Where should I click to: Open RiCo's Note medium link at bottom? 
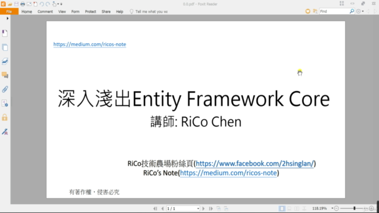click(x=229, y=173)
